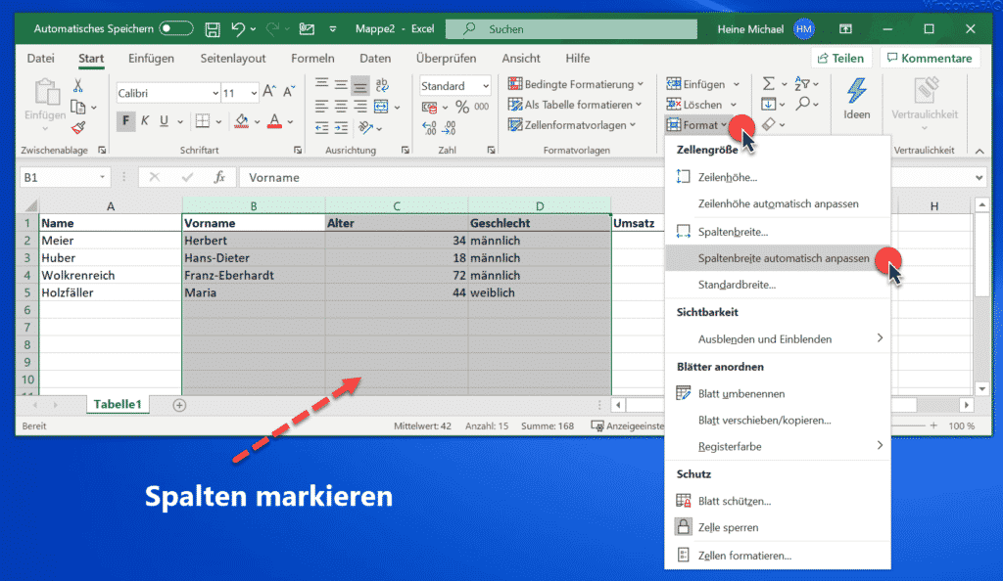Open font size 11 dropdown

(254, 93)
